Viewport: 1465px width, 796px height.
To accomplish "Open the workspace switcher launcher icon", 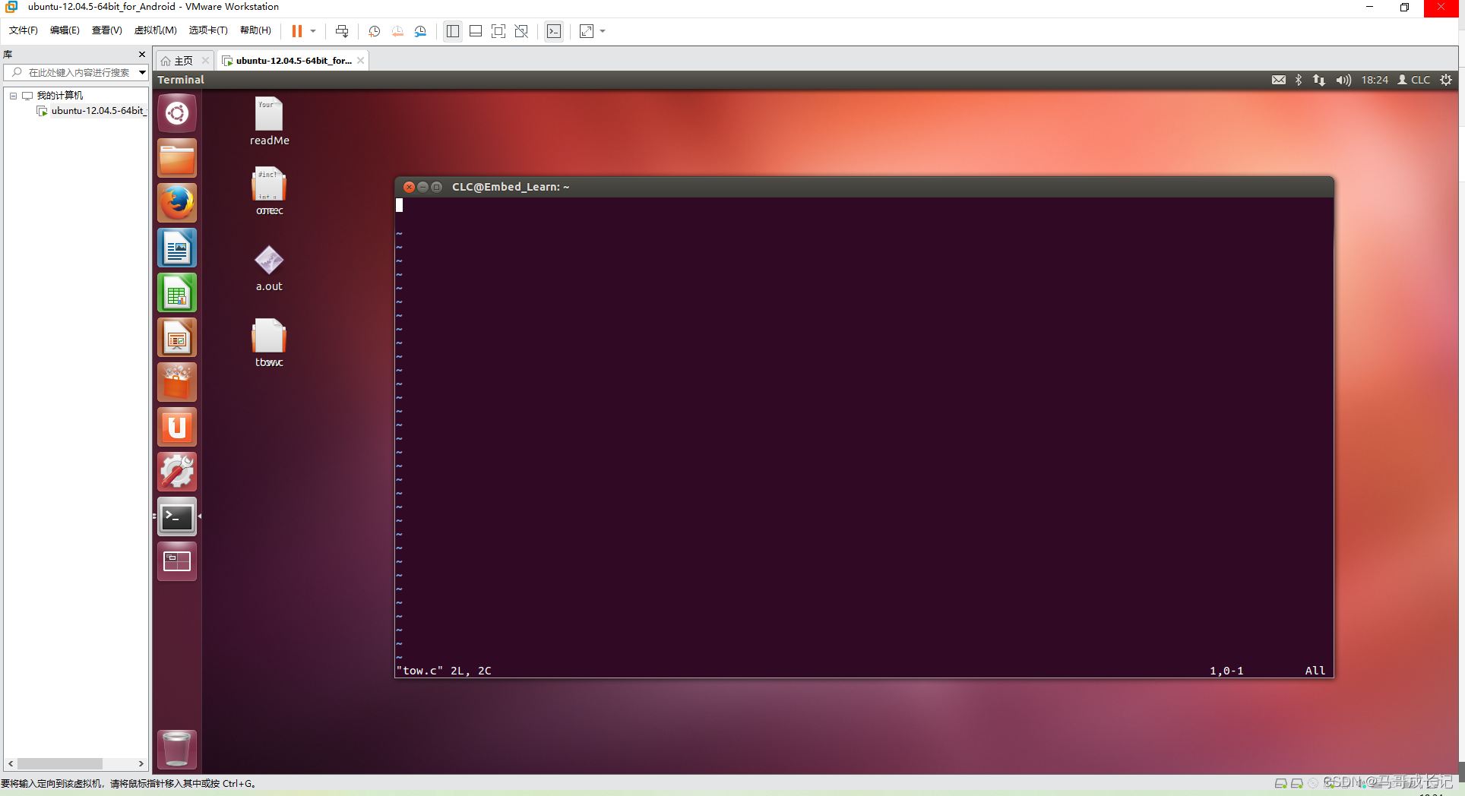I will pos(177,561).
